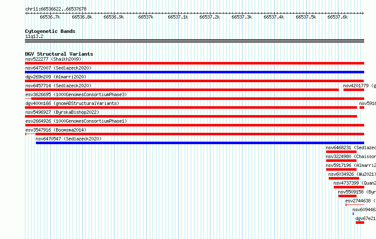376x239 pixels.
Task: Open the esv3547916 (Boomsma2014) label
Action: (56, 130)
